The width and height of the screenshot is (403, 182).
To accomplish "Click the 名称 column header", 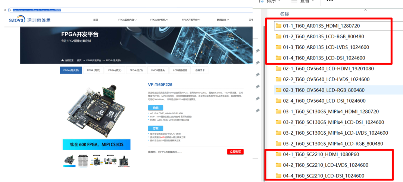I will pos(284,14).
